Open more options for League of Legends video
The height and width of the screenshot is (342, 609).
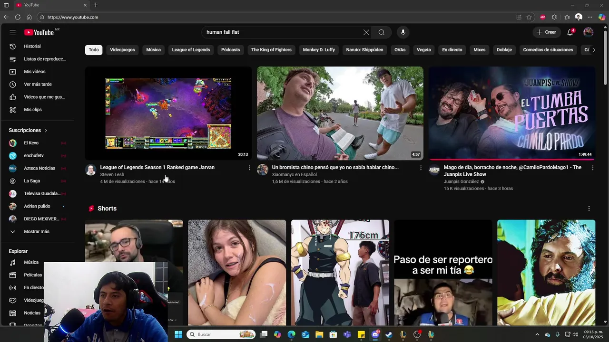[x=249, y=168]
